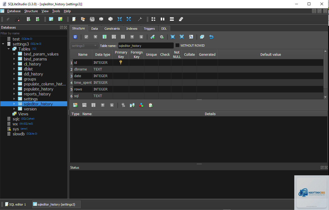This screenshot has height=210, width=329.
Task: Collapse the settings3 database node
Action: pos(3,44)
